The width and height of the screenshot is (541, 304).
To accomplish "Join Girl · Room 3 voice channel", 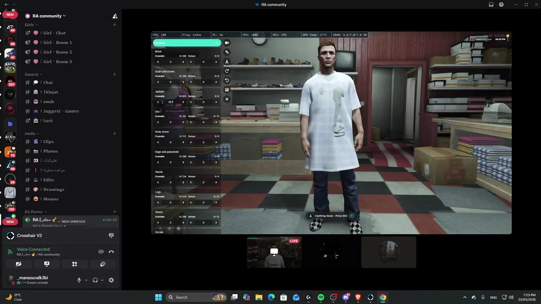I will pos(71,62).
